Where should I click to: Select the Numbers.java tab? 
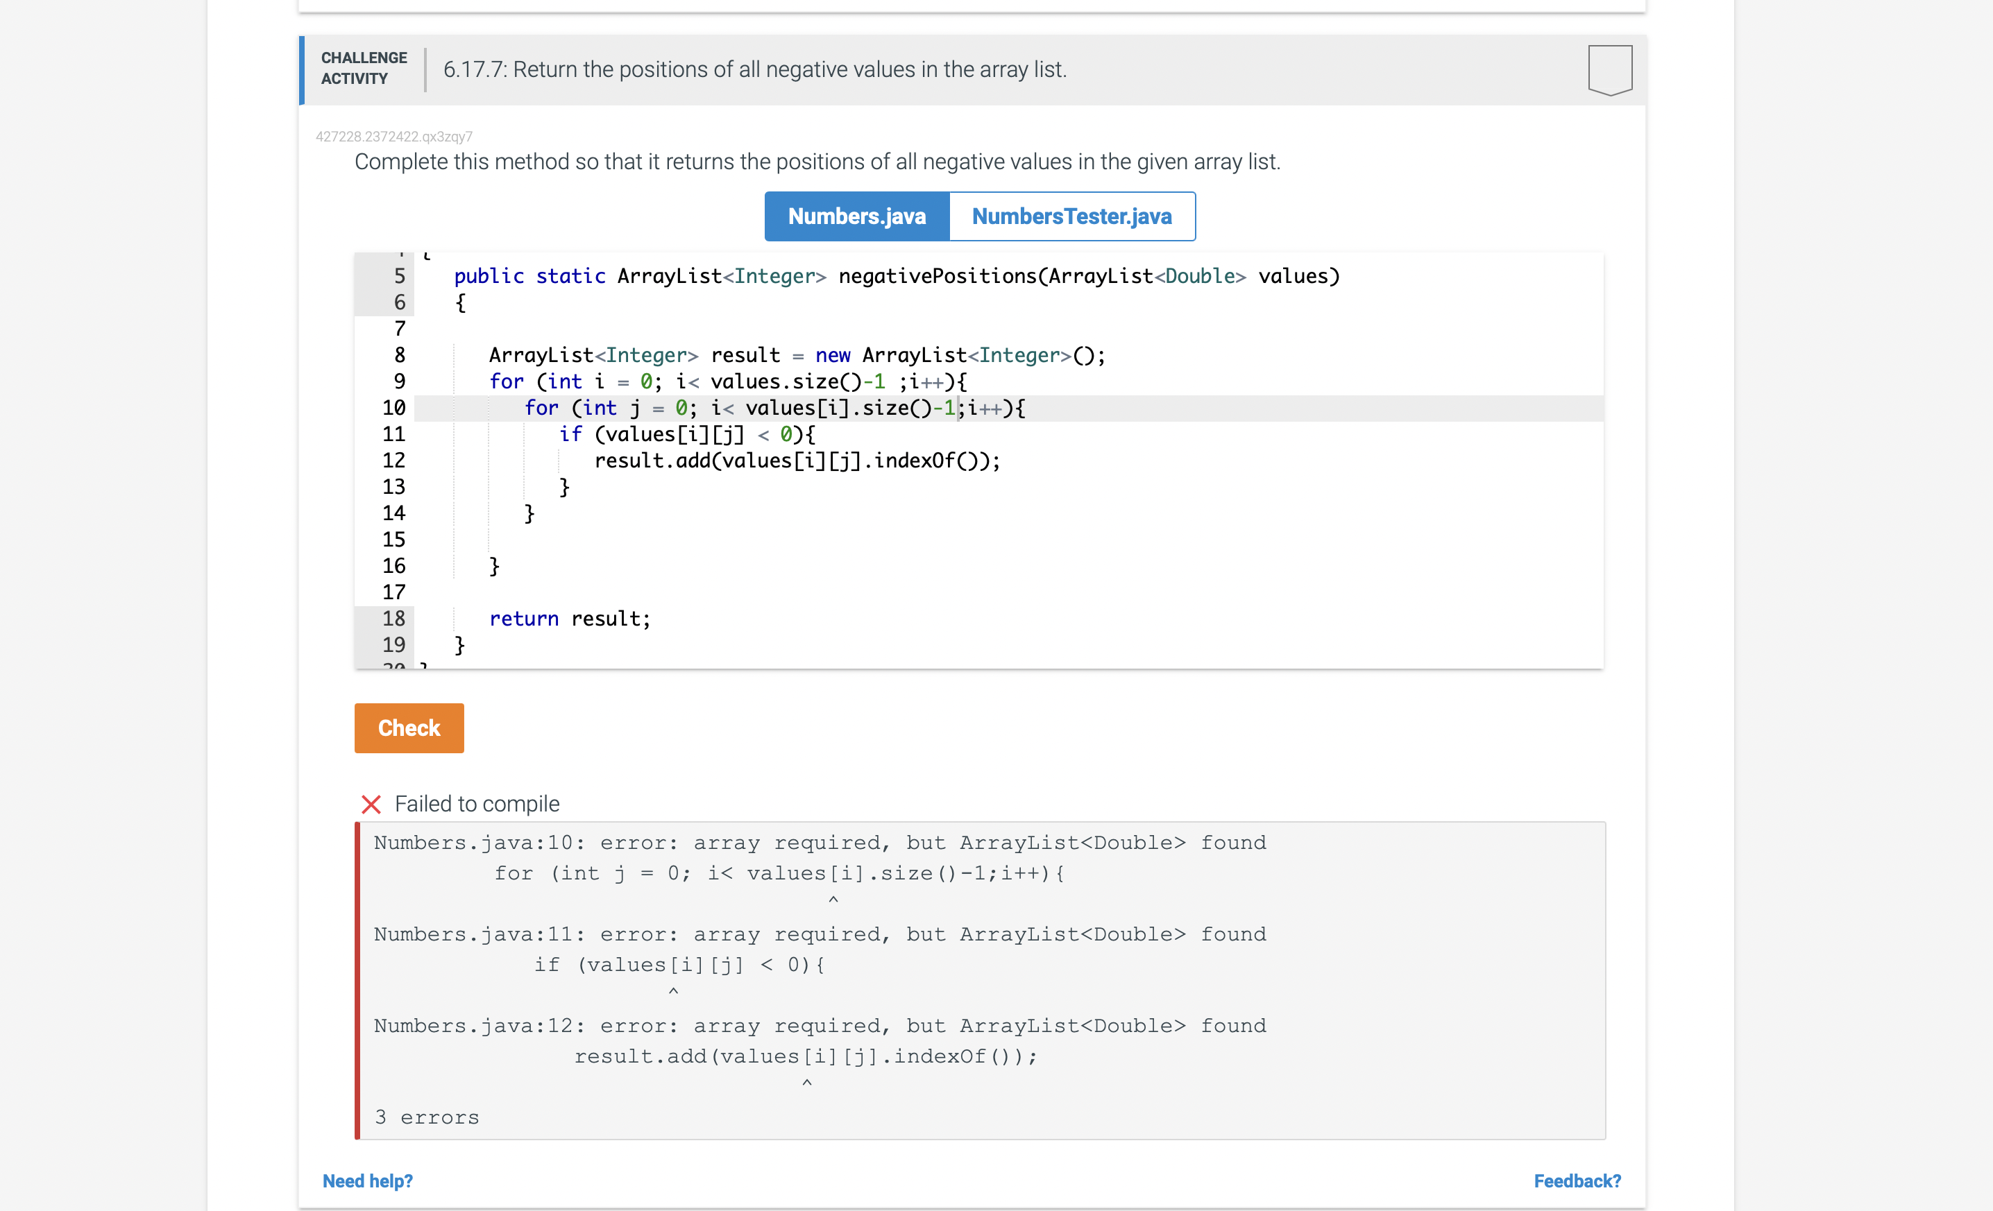(x=856, y=216)
